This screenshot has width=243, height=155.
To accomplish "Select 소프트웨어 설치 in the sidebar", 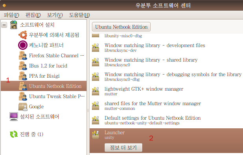I will [x=37, y=25].
